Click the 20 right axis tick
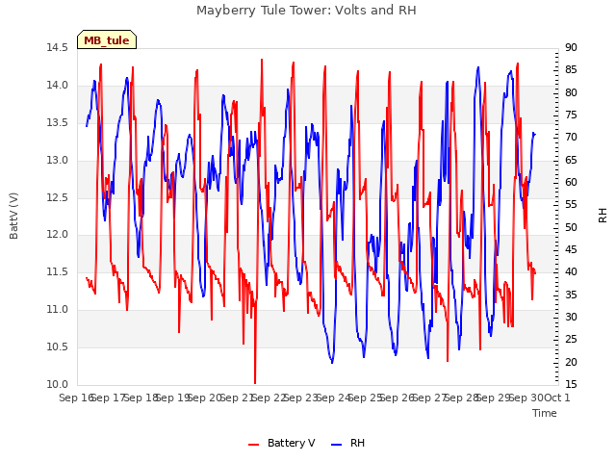 pos(571,362)
